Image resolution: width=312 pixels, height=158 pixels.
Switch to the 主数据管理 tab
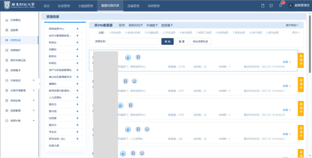point(86,6)
